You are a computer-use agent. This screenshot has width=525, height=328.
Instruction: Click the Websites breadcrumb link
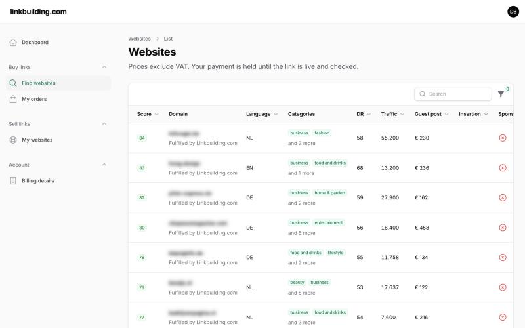click(139, 39)
